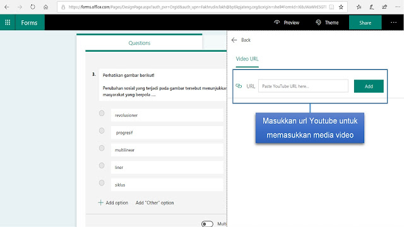Toggle the Multiple answers switch
Screen dimensions: 404x227
pos(207,224)
